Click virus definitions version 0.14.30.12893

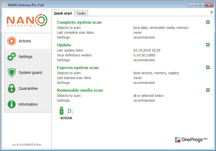[x=144, y=55]
